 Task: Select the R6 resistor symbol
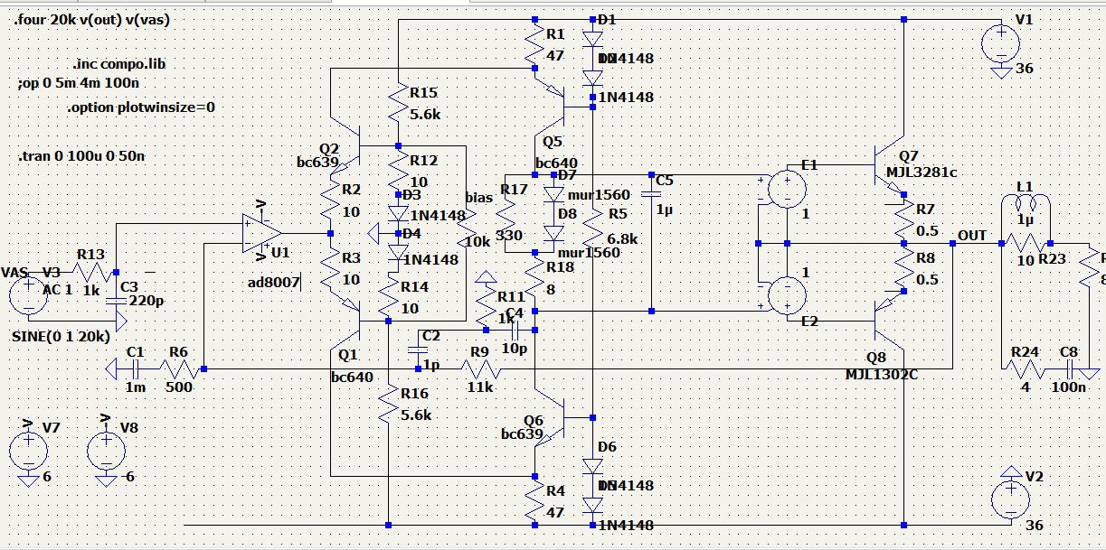point(179,369)
